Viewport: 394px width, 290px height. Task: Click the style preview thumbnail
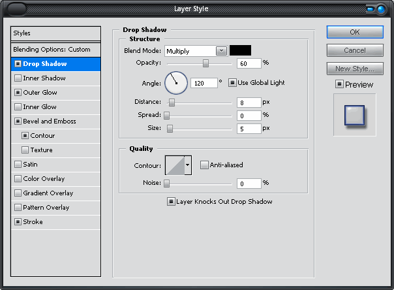point(354,115)
